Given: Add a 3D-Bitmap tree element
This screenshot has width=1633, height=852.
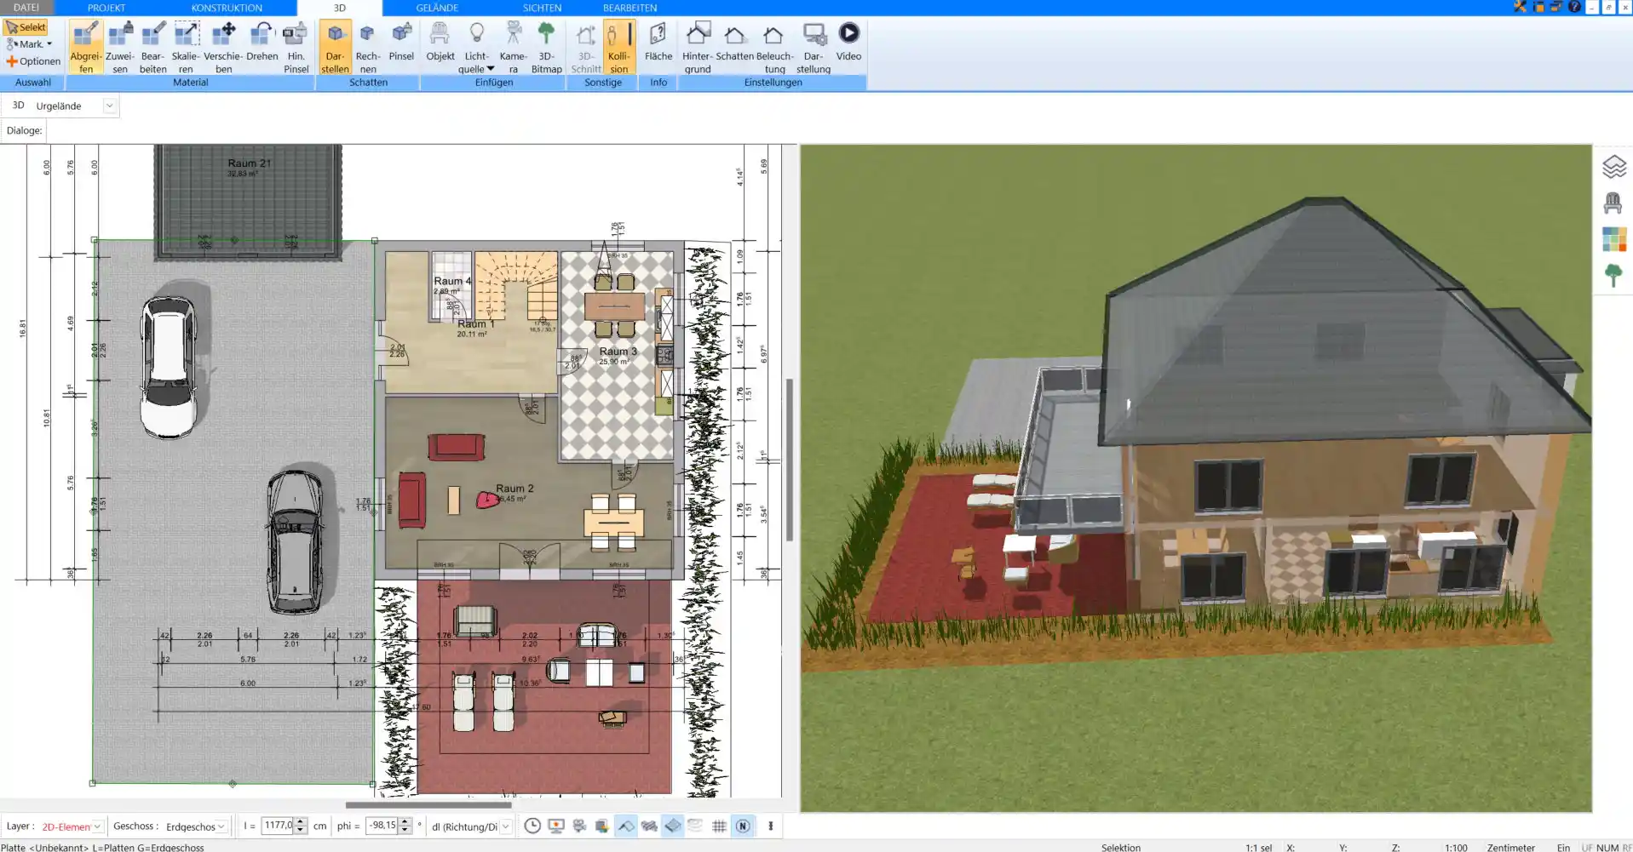Looking at the screenshot, I should pos(546,48).
